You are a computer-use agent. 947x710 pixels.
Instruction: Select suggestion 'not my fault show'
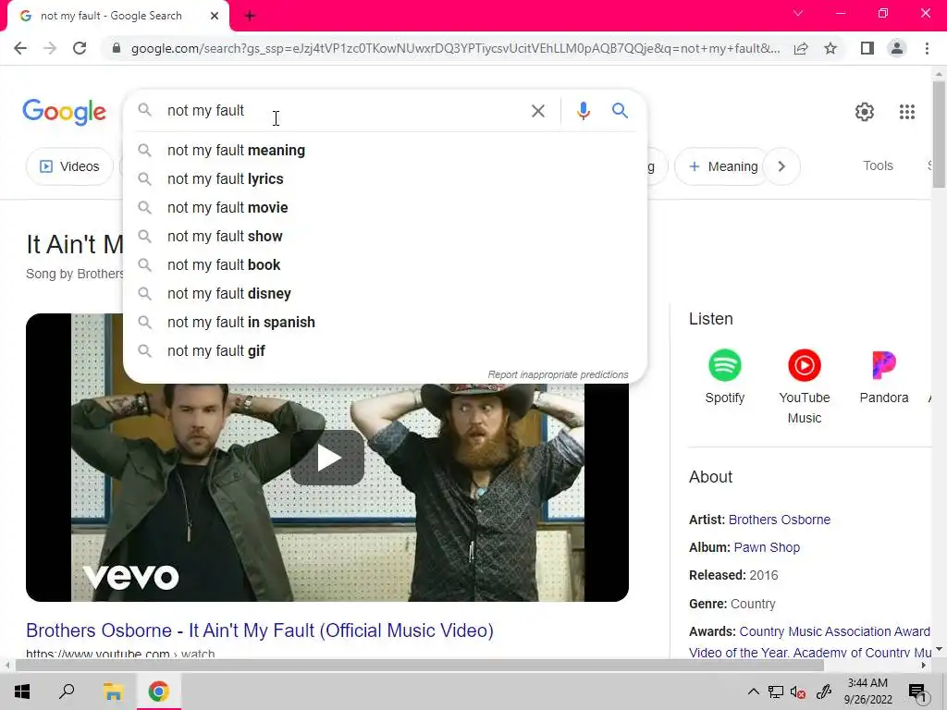coord(384,236)
